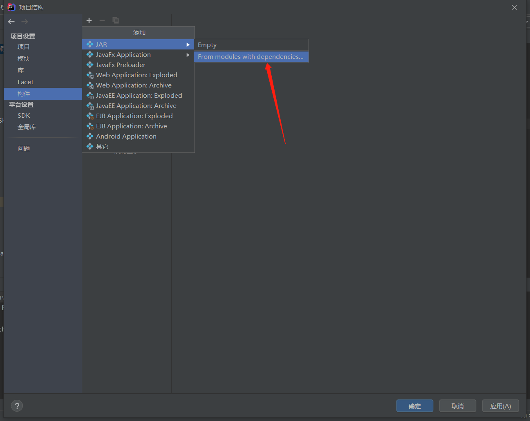Click the Web Application: Exploded icon

click(90, 75)
